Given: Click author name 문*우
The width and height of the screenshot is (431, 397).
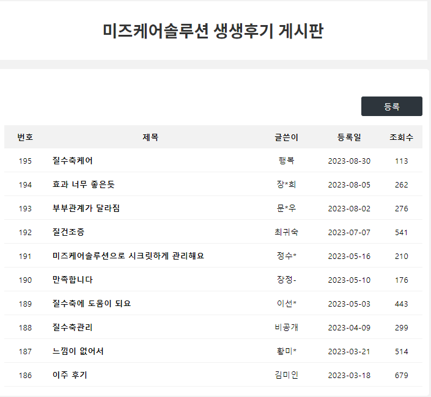Looking at the screenshot, I should tap(287, 208).
